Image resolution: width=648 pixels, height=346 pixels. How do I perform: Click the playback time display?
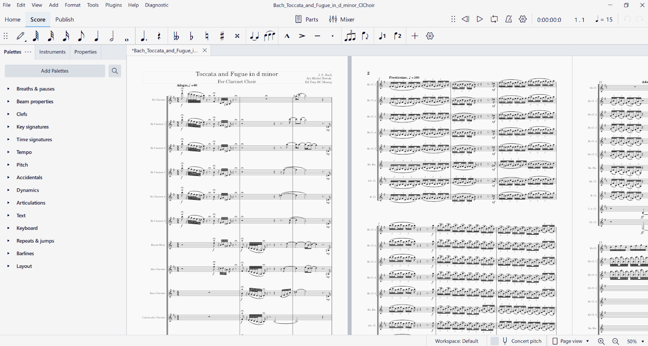tap(549, 19)
